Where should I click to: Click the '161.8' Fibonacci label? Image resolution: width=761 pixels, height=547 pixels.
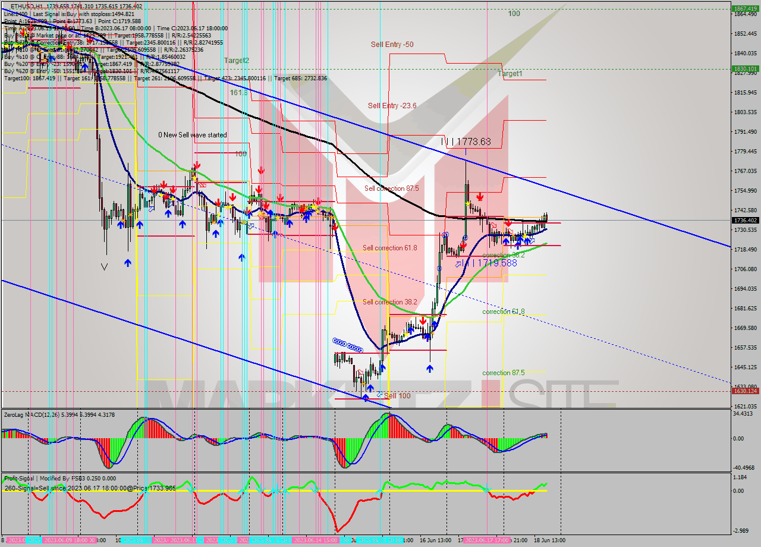tap(238, 93)
